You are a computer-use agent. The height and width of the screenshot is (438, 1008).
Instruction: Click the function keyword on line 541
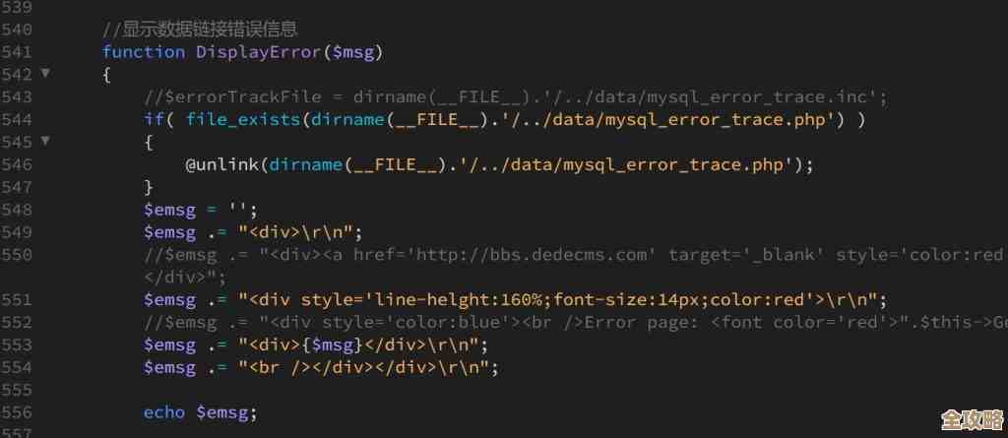[144, 52]
